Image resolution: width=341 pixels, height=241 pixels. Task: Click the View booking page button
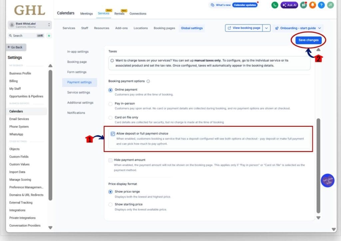pos(244,28)
